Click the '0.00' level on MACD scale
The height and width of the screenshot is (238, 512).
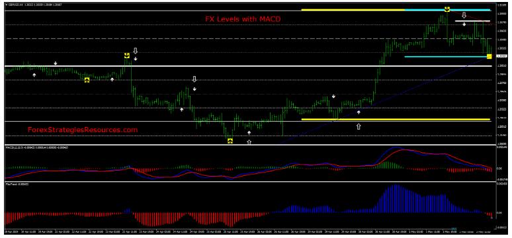(x=499, y=169)
